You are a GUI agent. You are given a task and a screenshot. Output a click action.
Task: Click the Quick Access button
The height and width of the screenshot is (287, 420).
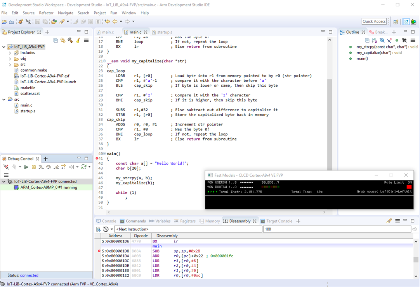(x=374, y=22)
